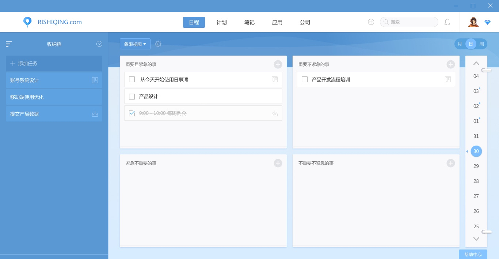Click kanban icon on 从今天开始使用日事清
The image size is (499, 259).
pyautogui.click(x=275, y=79)
